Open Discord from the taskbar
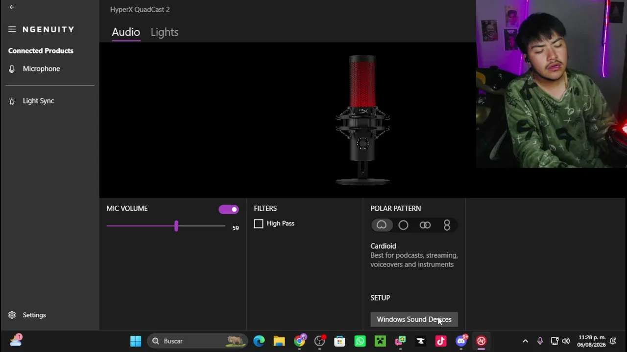The height and width of the screenshot is (352, 627). point(461,341)
